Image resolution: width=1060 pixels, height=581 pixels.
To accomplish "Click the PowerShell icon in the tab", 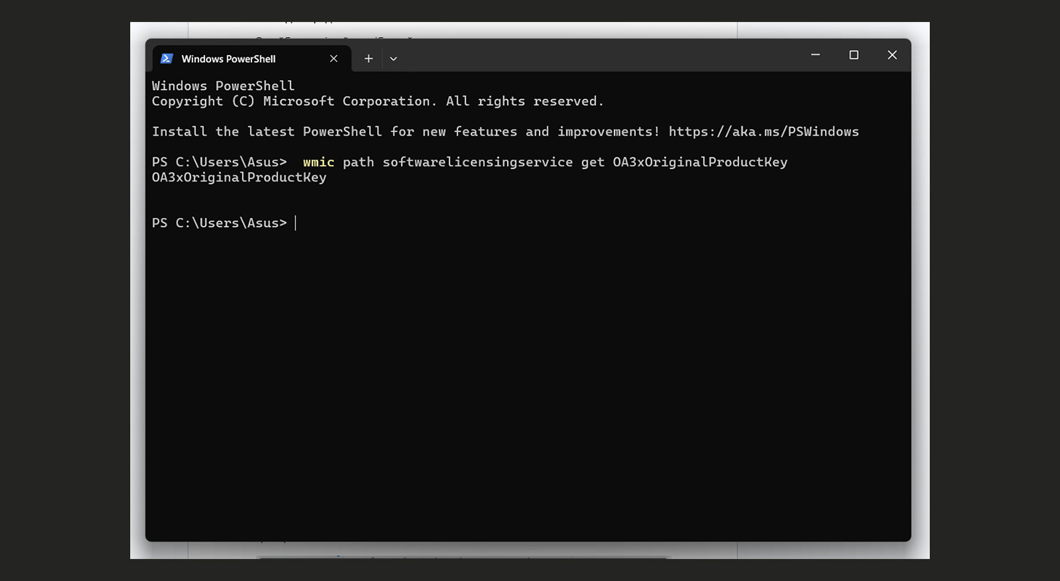I will pos(167,59).
